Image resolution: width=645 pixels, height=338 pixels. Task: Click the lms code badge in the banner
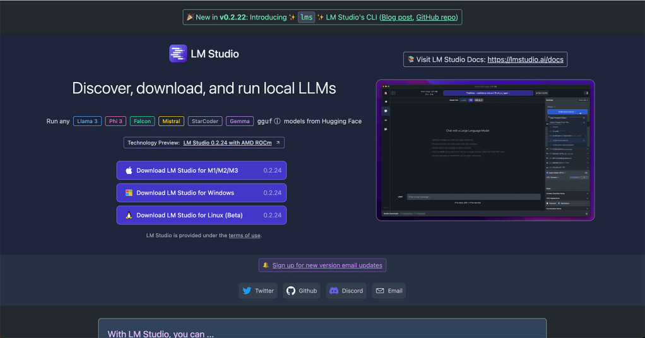[x=307, y=17]
